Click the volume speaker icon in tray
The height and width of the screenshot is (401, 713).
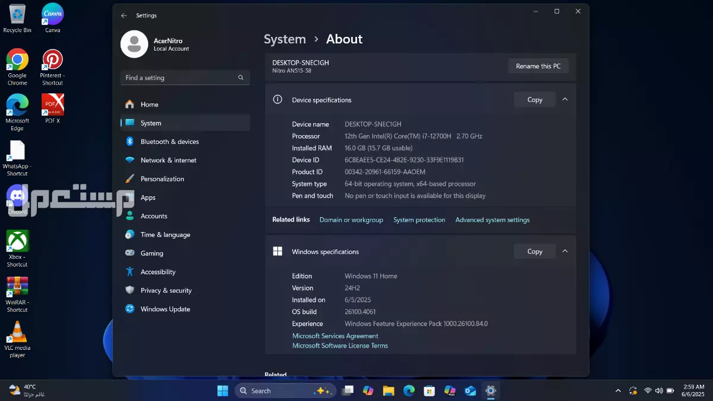click(x=659, y=391)
